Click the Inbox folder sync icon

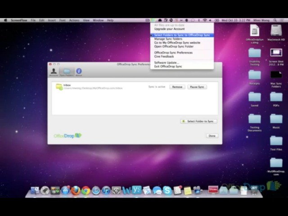point(59,86)
